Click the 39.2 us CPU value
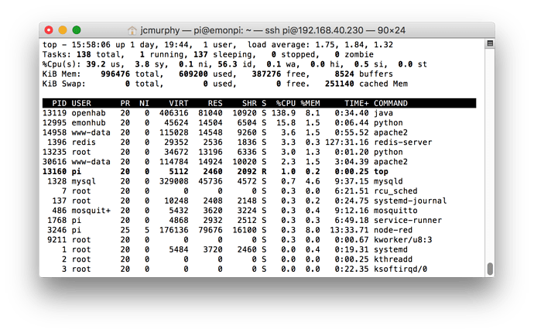 pyautogui.click(x=96, y=64)
